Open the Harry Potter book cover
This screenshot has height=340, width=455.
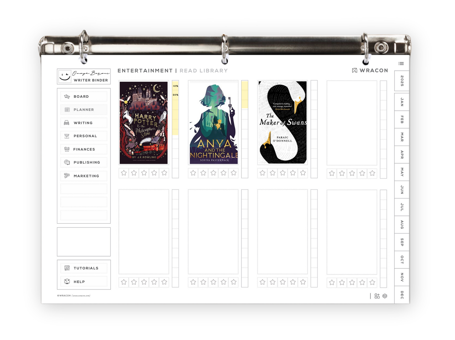click(x=144, y=123)
